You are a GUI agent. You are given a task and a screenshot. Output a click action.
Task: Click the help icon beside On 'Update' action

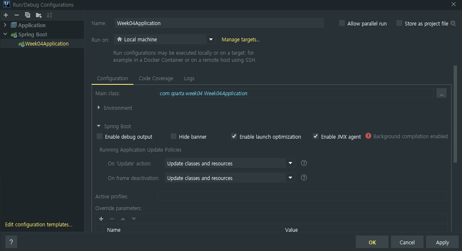(x=304, y=163)
